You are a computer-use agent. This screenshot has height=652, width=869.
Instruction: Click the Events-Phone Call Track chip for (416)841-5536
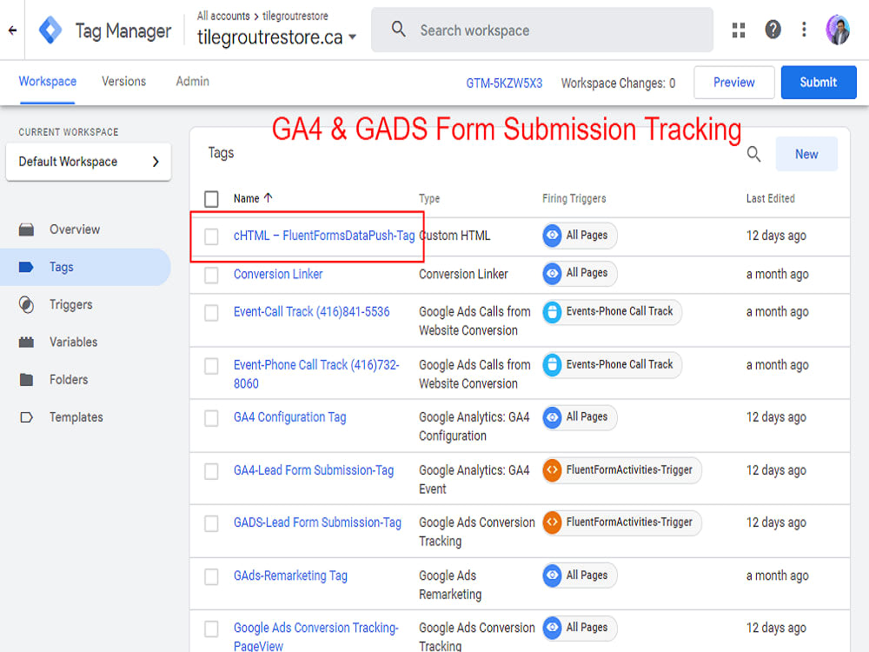pyautogui.click(x=612, y=312)
